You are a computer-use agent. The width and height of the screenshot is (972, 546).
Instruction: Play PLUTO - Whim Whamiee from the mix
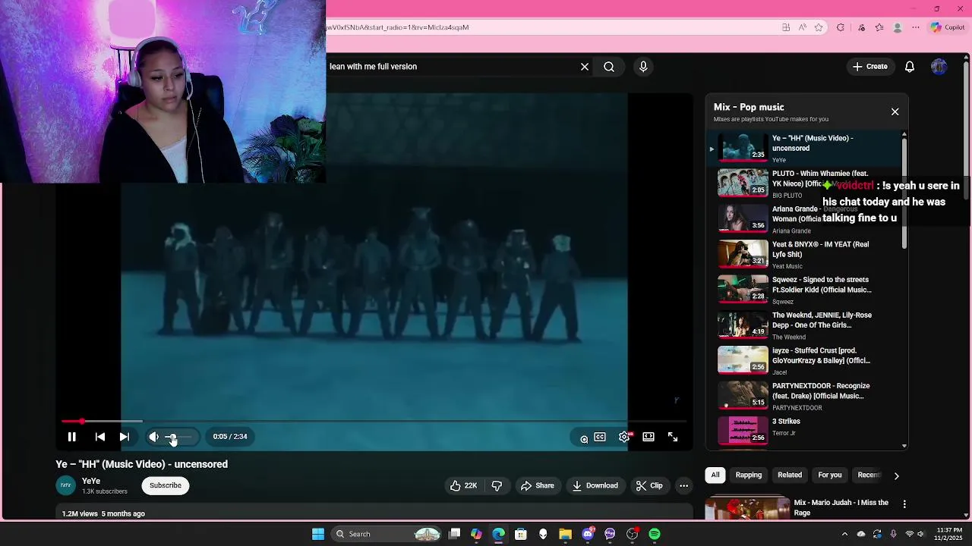tap(805, 184)
